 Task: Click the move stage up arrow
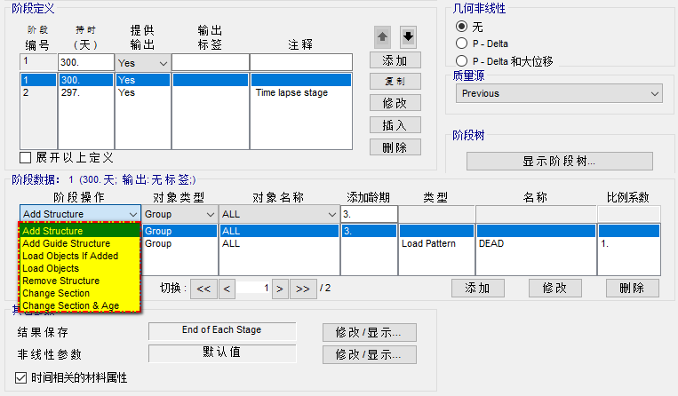pyautogui.click(x=383, y=37)
